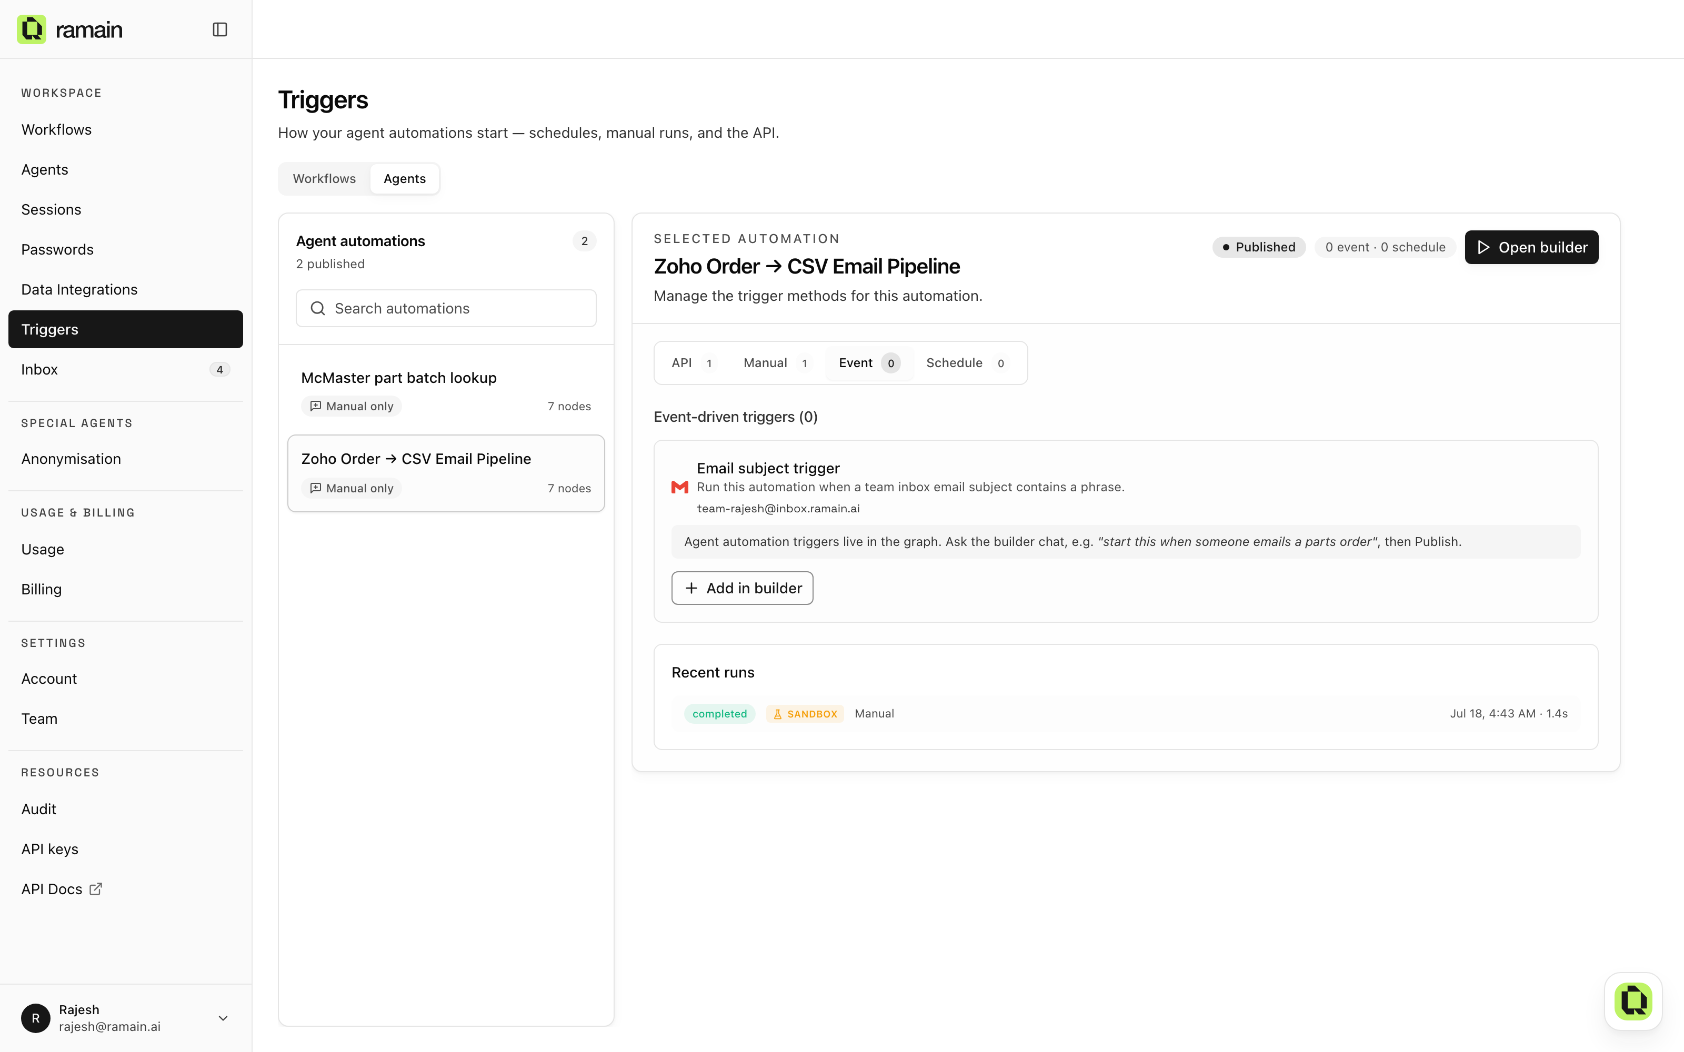Click the Rajesh avatar circle
1684x1052 pixels.
35,1018
